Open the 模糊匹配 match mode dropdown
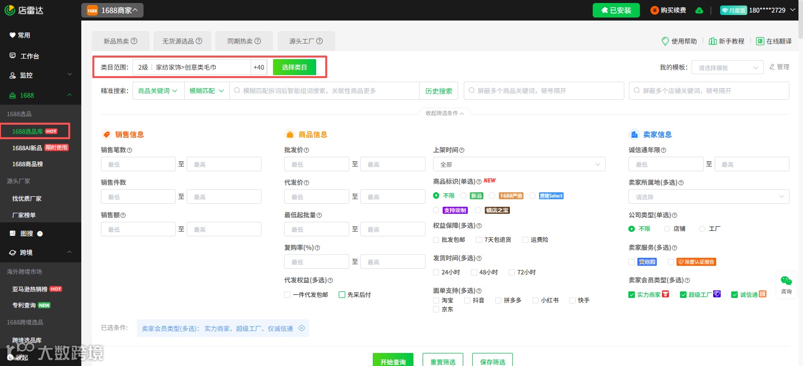The height and width of the screenshot is (366, 803). [x=206, y=91]
